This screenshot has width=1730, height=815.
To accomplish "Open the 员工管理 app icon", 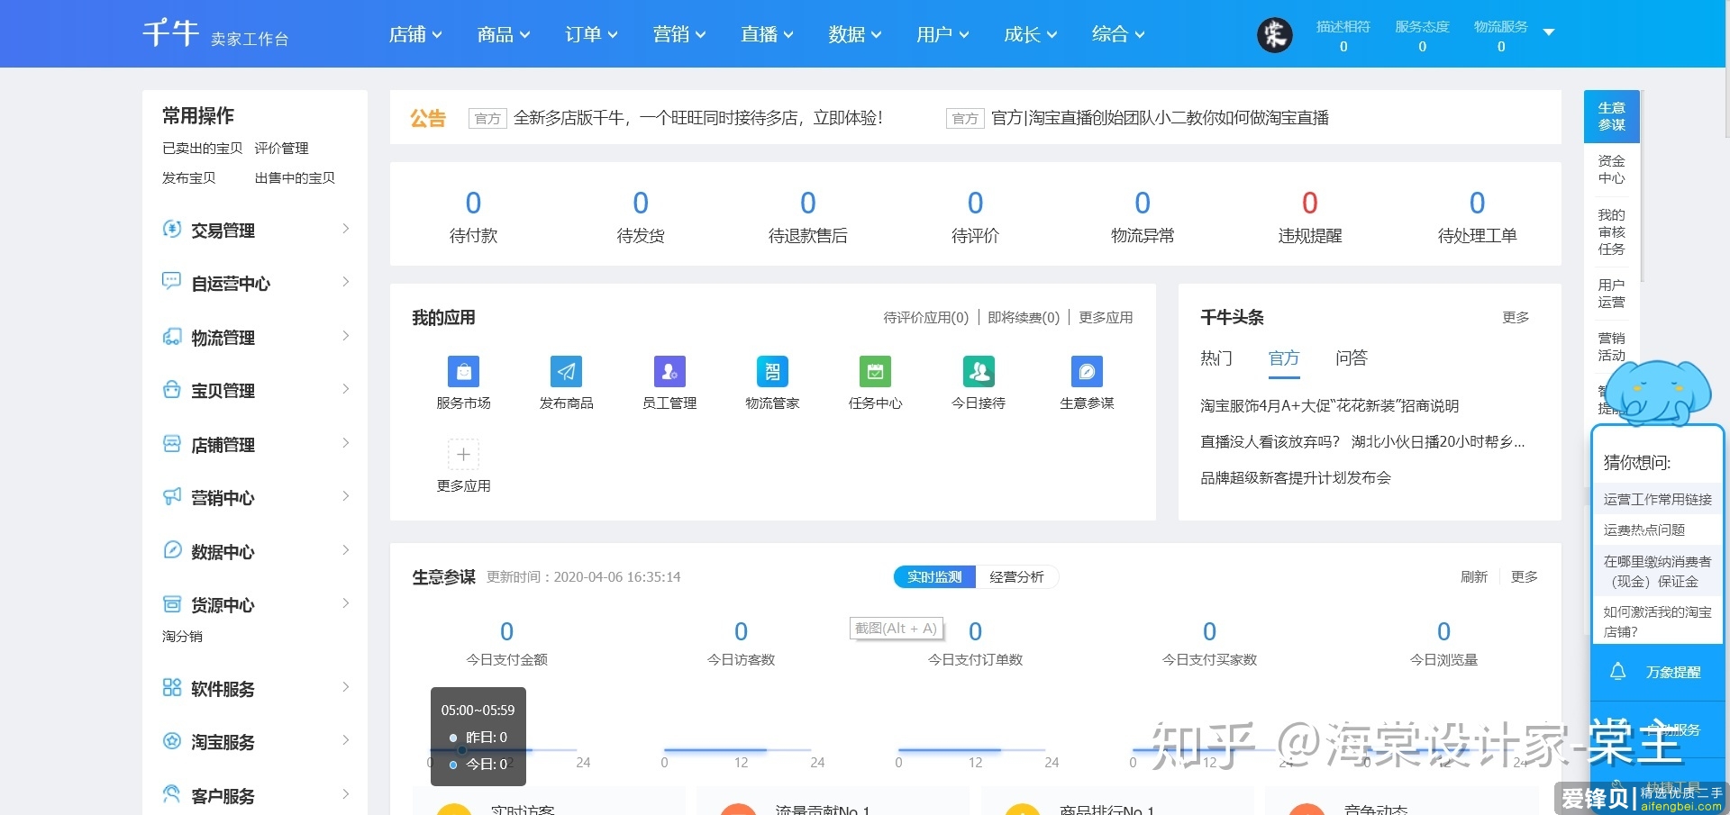I will (x=669, y=371).
